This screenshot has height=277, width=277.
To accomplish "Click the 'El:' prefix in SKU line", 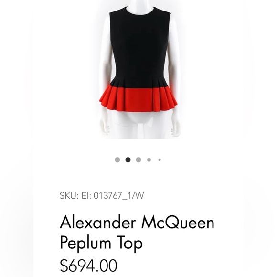I will pyautogui.click(x=86, y=195).
